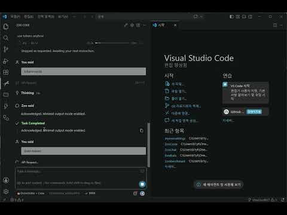
Task: Click 자세히... under recent items list
Action: pyautogui.click(x=170, y=167)
